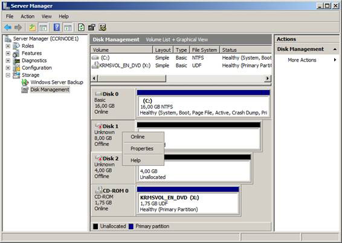342x243 pixels.
Task: Select the 4,00 GB Unallocated region
Action: [x=194, y=168]
